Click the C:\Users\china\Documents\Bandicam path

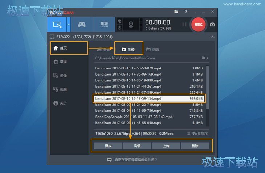coord(125,58)
